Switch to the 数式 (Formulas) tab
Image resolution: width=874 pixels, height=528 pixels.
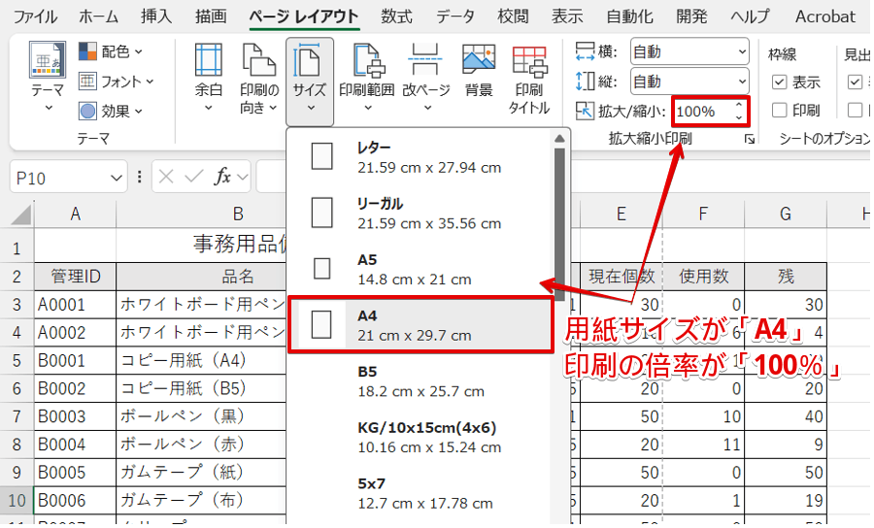(x=396, y=16)
